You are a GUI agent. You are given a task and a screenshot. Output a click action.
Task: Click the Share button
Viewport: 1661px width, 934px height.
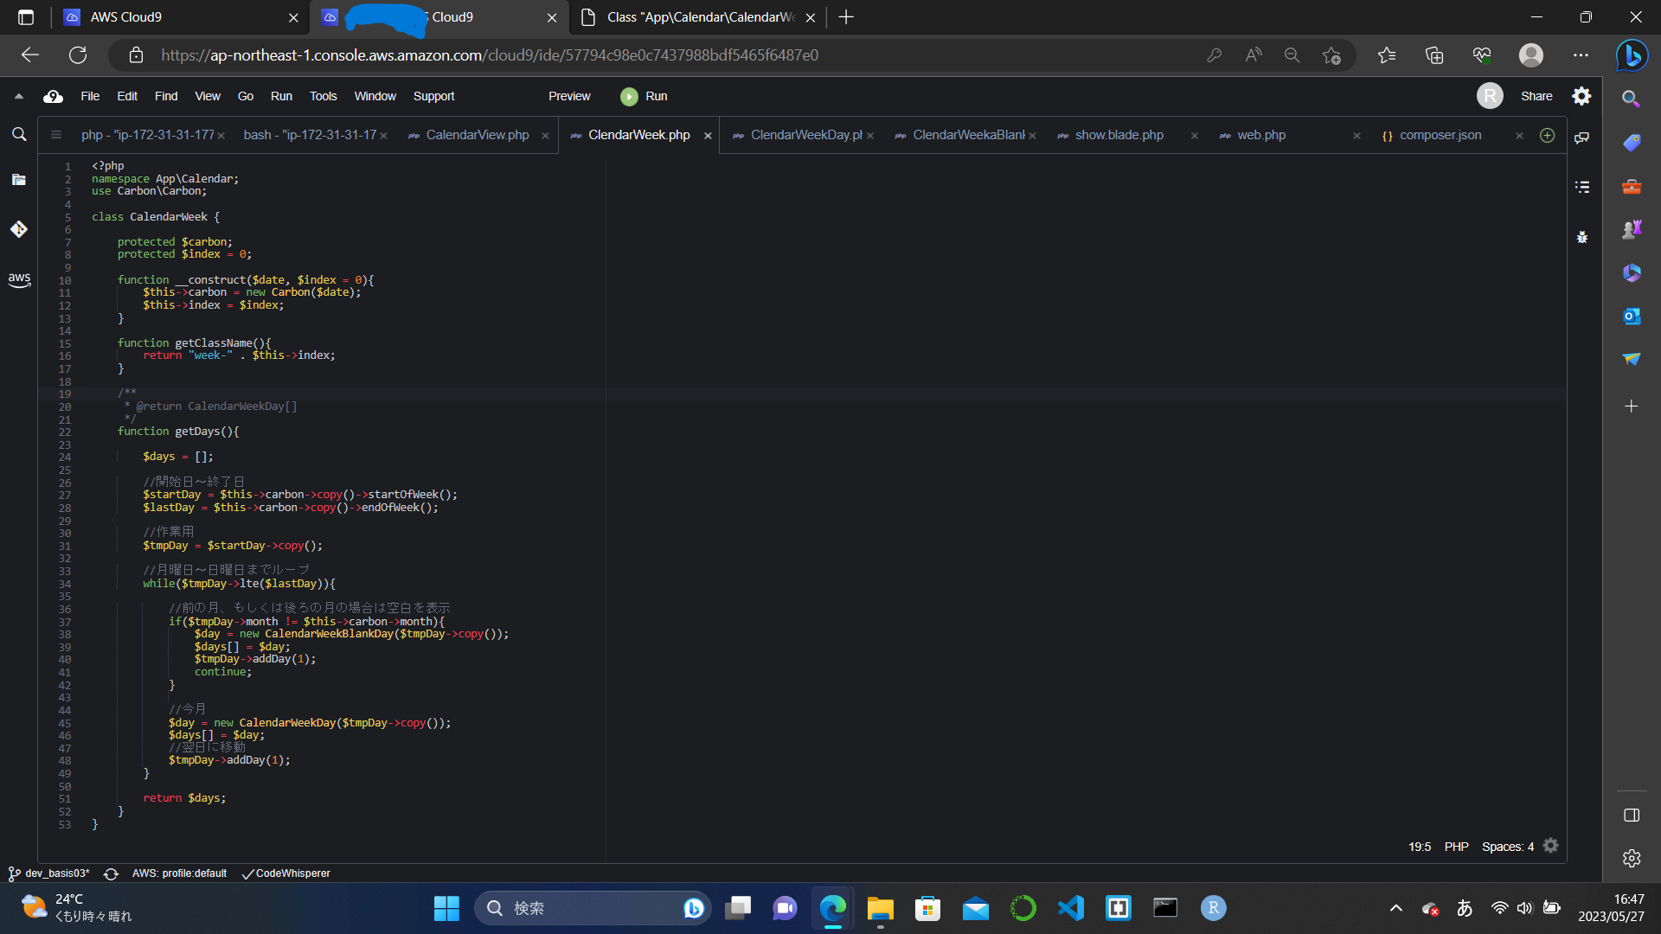(x=1536, y=96)
